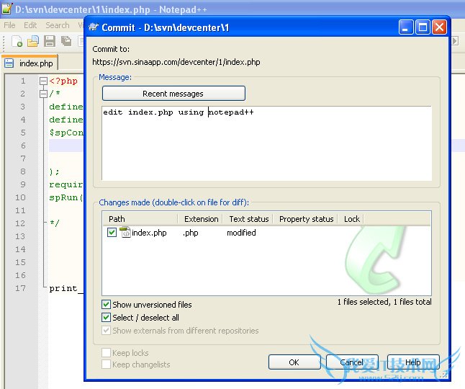Click the Open file icon in Notepad++ toolbar
Viewport: 465px width, 389px height.
click(33, 41)
